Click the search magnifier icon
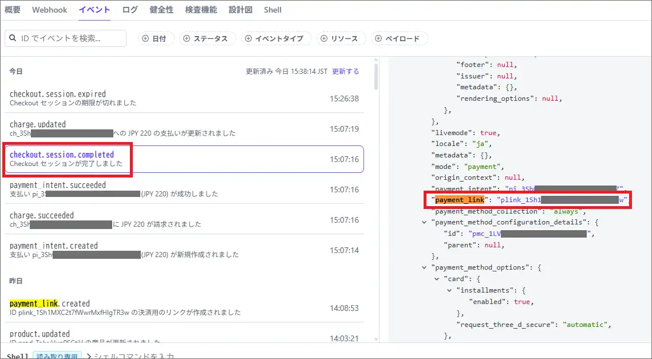The image size is (652, 359). pos(13,38)
